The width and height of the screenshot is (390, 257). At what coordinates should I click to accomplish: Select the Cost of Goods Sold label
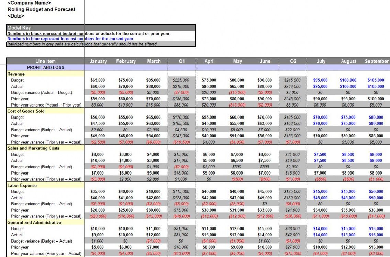(x=26, y=111)
